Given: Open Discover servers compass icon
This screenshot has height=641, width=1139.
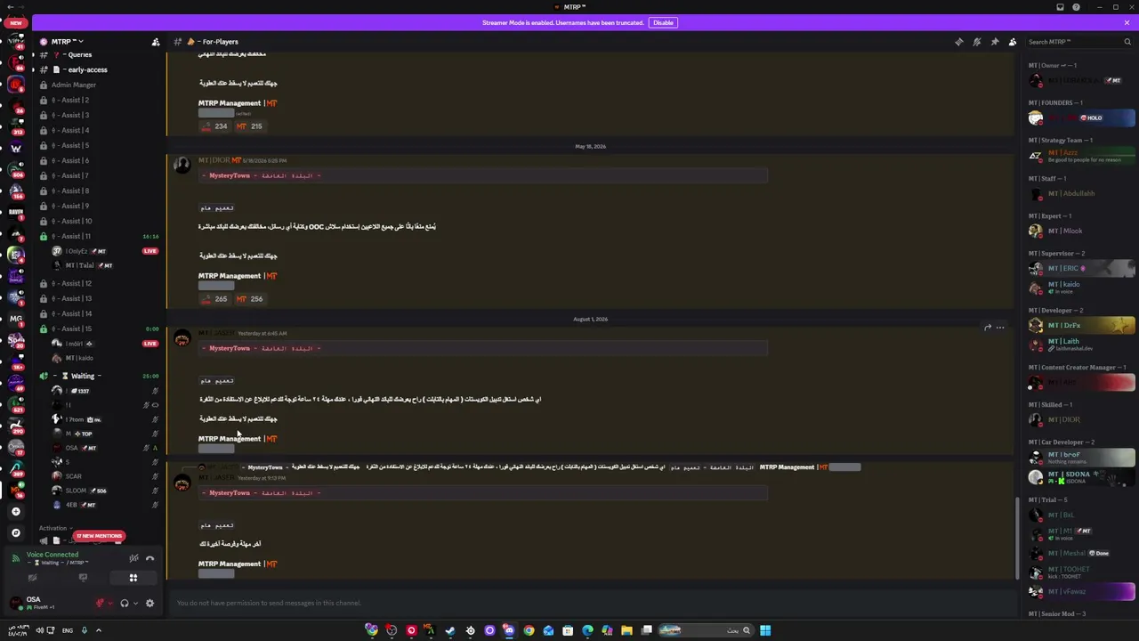Looking at the screenshot, I should click(15, 532).
